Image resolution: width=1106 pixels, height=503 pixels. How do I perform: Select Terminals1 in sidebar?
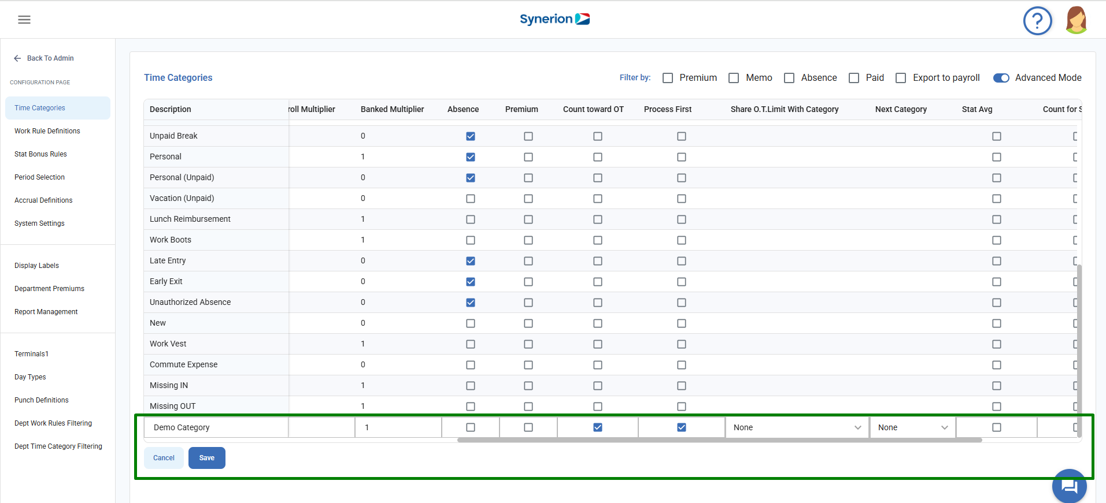pyautogui.click(x=31, y=354)
